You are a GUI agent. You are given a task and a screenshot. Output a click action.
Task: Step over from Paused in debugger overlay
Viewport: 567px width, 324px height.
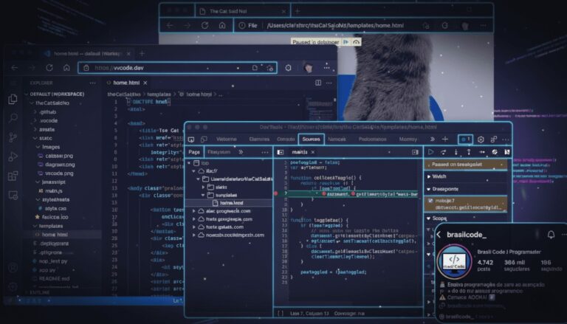coord(356,42)
